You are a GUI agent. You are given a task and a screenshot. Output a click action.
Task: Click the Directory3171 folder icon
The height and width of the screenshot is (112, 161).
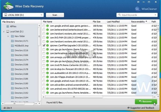[12, 41]
